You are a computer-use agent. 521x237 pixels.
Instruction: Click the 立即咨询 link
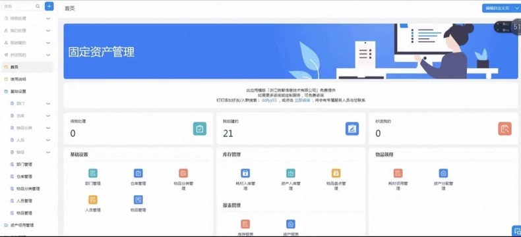[302, 100]
